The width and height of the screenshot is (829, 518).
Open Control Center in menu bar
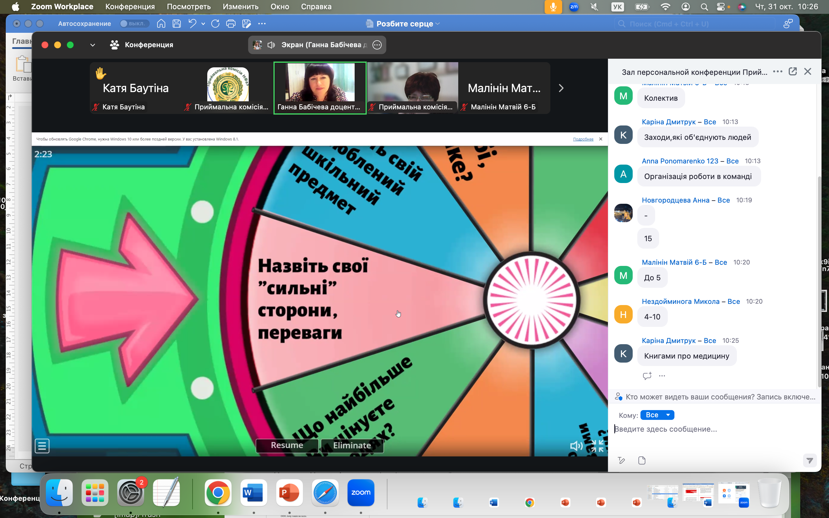[721, 7]
